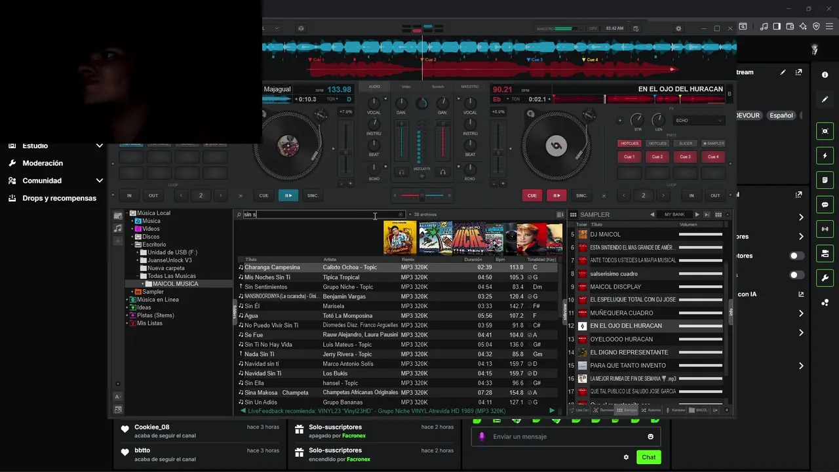Double the left deck loop length
This screenshot has height=472, width=839.
point(221,195)
